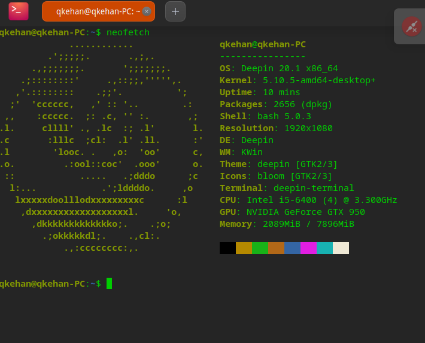Image resolution: width=425 pixels, height=343 pixels.
Task: Click the orange-brown color block
Action: click(x=276, y=248)
